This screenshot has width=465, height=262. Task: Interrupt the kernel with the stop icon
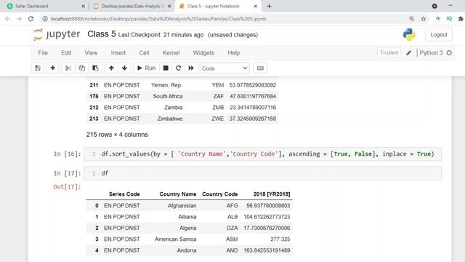pyautogui.click(x=166, y=68)
